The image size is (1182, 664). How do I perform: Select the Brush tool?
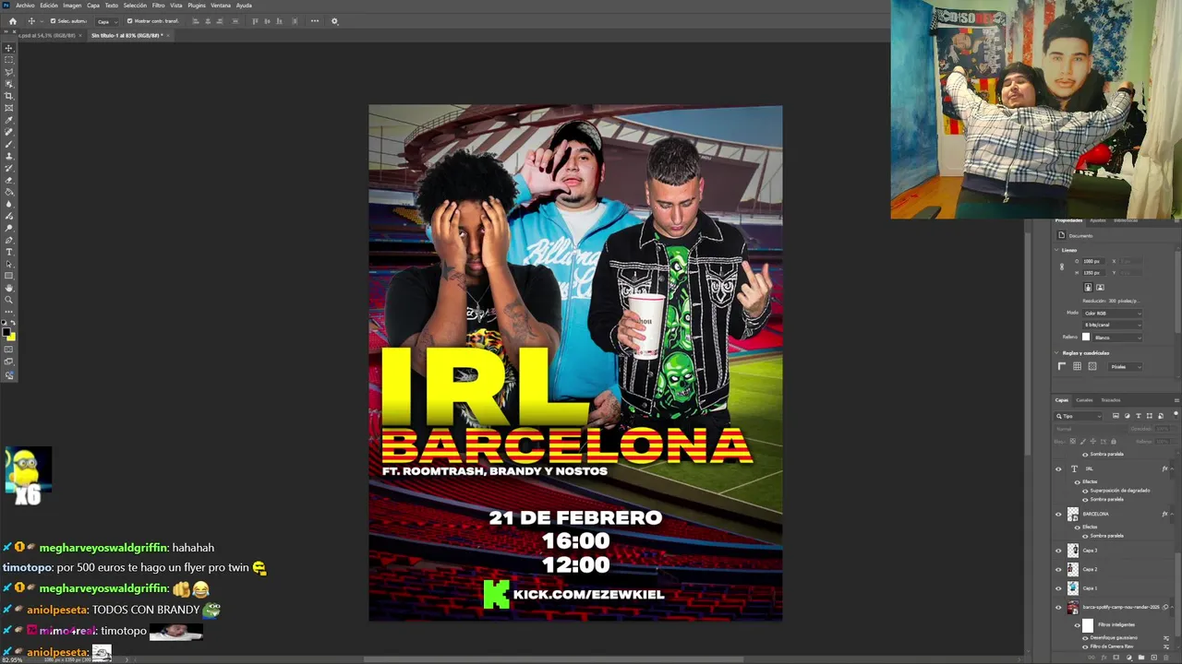point(9,144)
